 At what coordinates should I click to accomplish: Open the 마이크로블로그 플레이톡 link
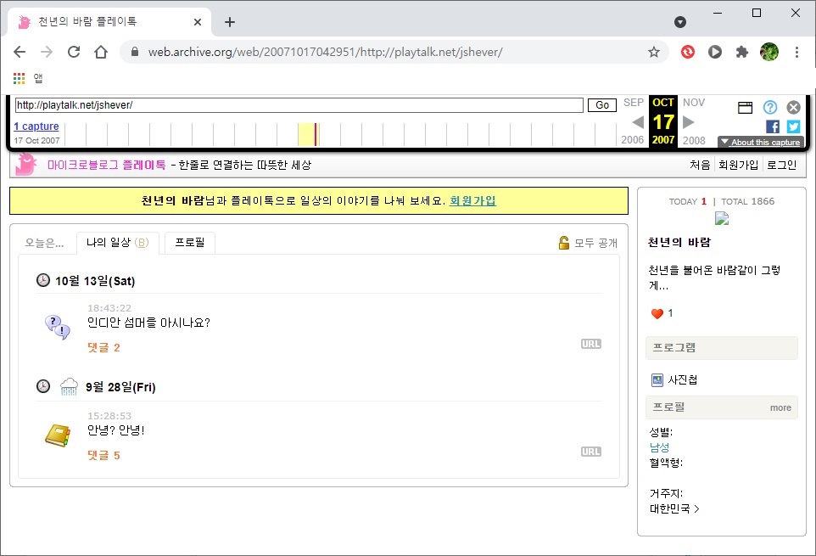click(106, 165)
